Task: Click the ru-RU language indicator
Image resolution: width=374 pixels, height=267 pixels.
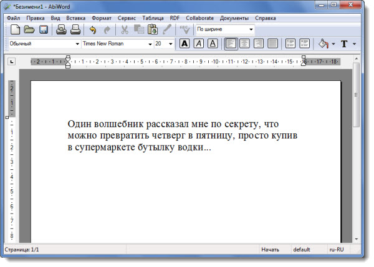Action: tap(337, 249)
